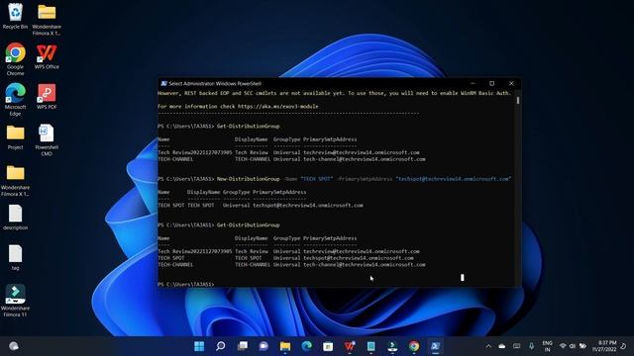Open the ENG IN language switcher
The height and width of the screenshot is (356, 634).
[547, 346]
